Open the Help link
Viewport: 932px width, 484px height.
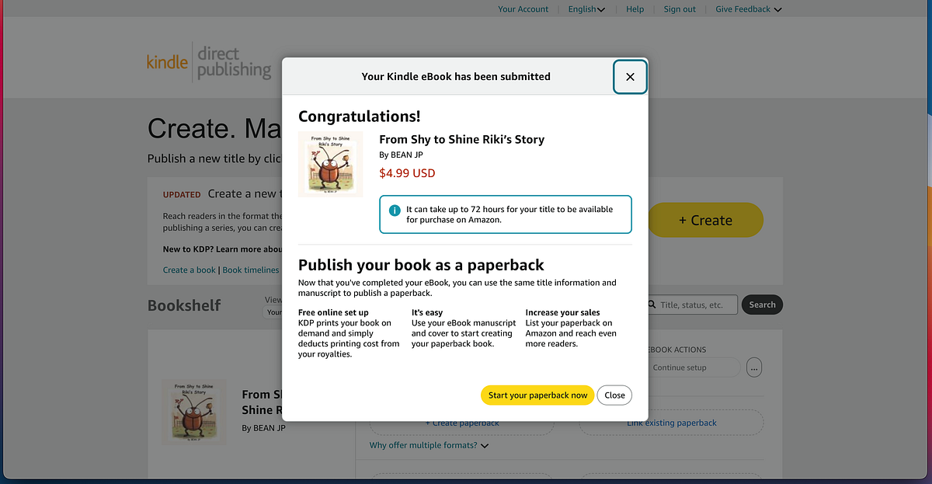click(x=635, y=9)
